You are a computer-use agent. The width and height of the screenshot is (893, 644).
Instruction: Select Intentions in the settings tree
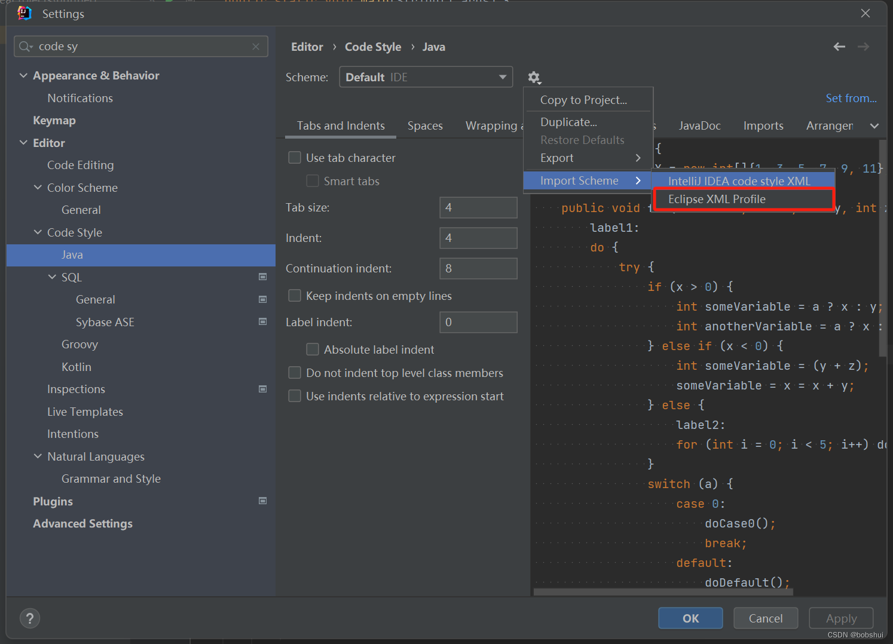coord(73,434)
